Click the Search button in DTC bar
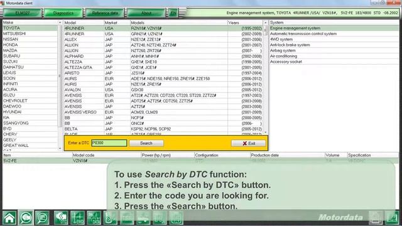 pyautogui.click(x=146, y=143)
